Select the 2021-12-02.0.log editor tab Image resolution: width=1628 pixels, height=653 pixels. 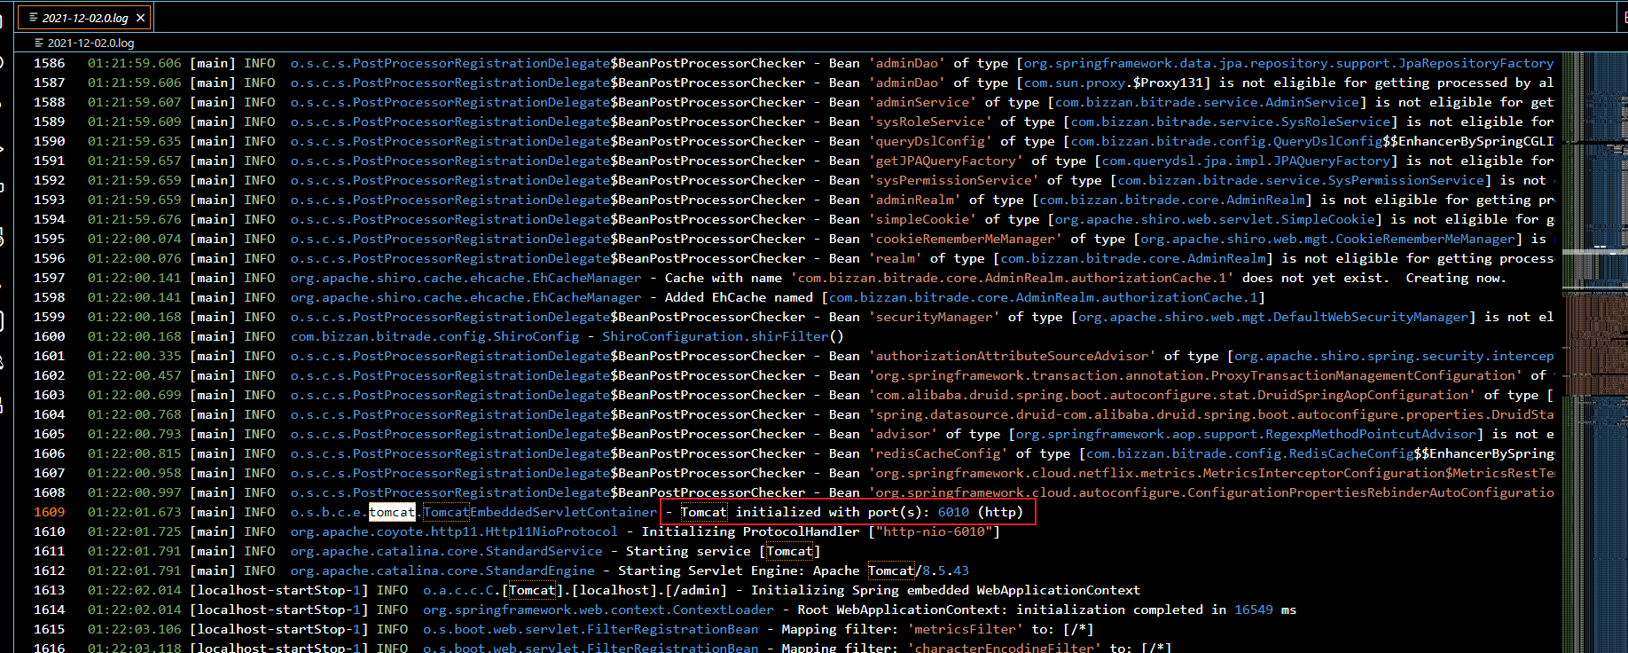pyautogui.click(x=84, y=18)
